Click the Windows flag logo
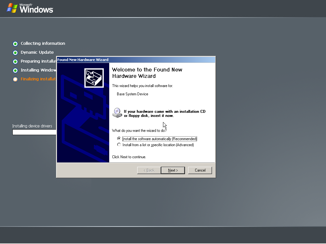The width and height of the screenshot is (326, 244). point(12,8)
